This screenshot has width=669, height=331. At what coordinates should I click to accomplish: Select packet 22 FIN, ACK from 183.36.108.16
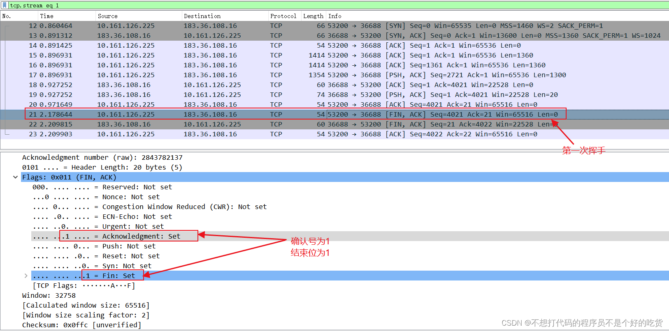[x=334, y=124]
